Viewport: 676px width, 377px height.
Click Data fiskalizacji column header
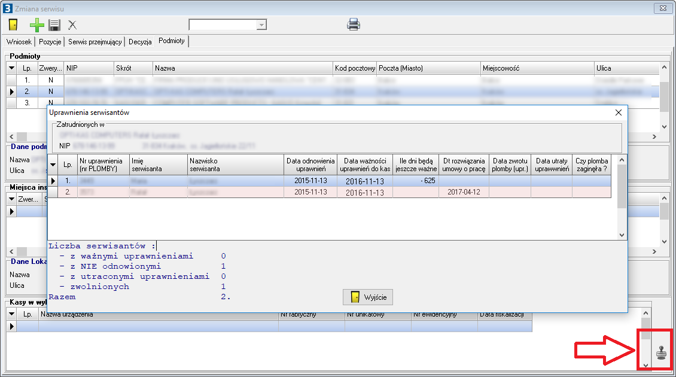505,314
